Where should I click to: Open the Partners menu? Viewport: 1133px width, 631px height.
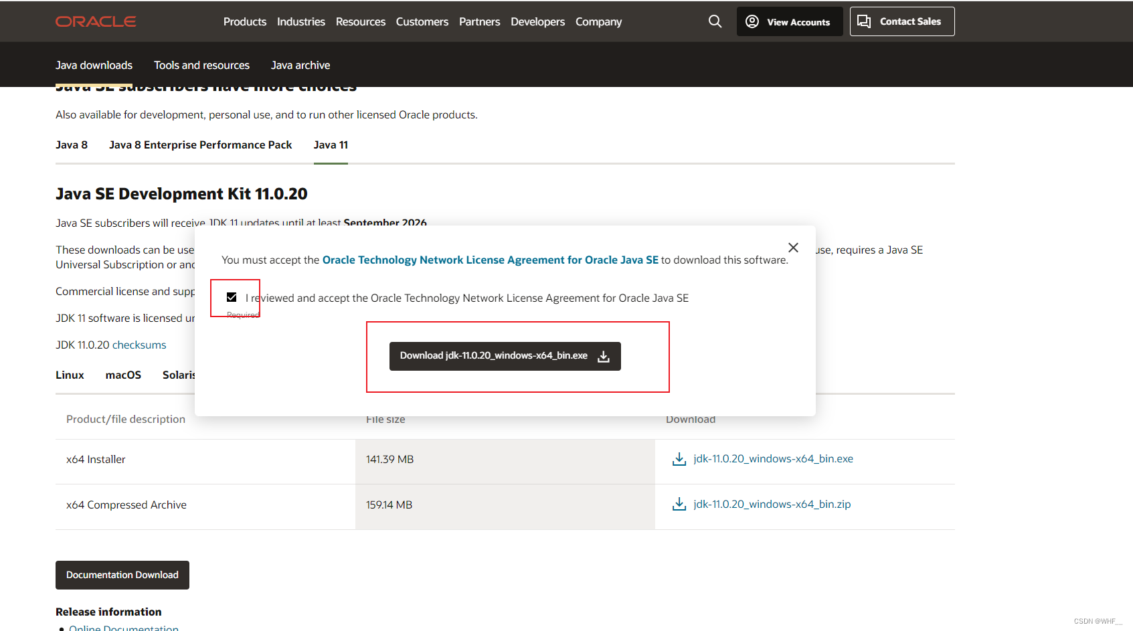pyautogui.click(x=480, y=22)
